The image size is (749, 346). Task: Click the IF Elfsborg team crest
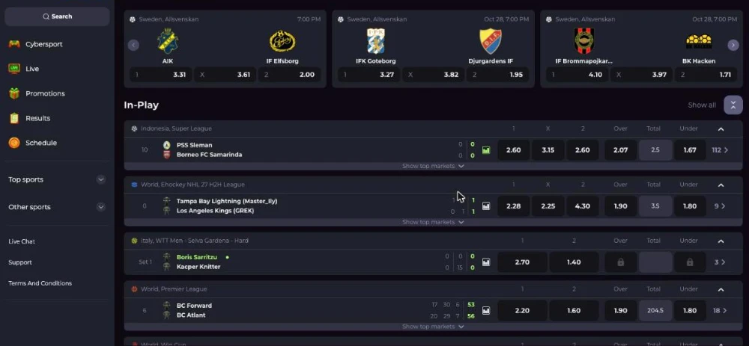click(282, 41)
